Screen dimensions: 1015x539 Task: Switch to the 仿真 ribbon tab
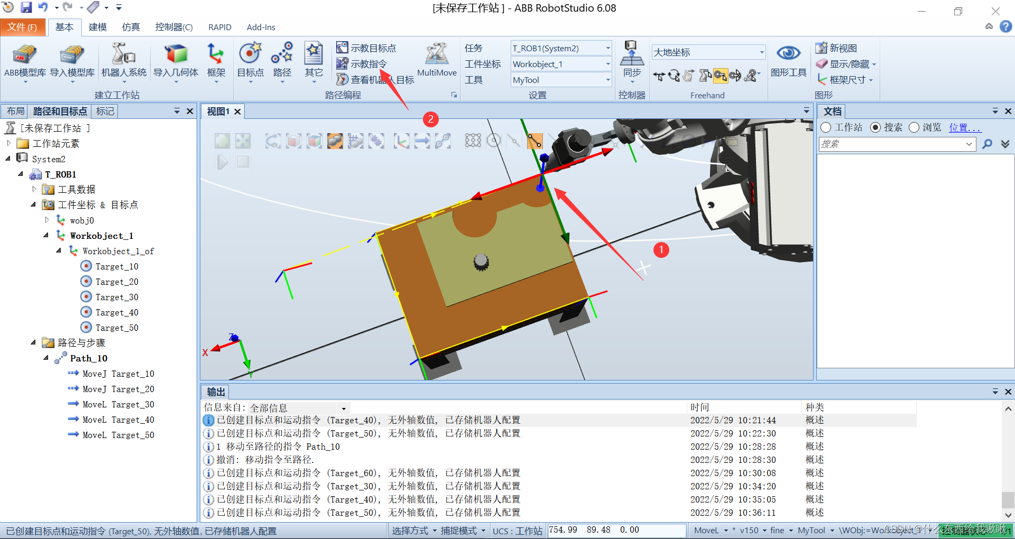(131, 27)
